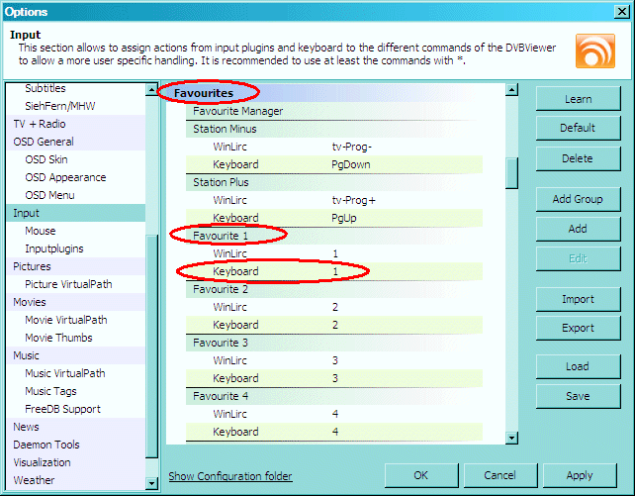Viewport: 635px width, 496px height.
Task: Click the orange RSS-style header icon
Action: pos(594,50)
